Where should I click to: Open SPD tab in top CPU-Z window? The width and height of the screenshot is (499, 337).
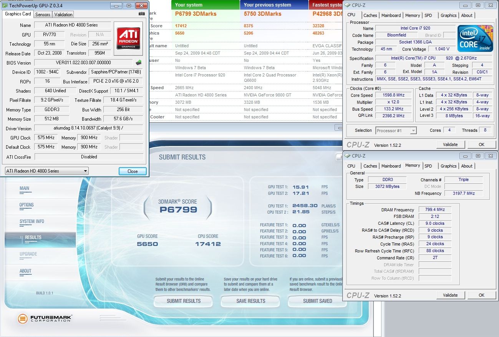(x=428, y=15)
